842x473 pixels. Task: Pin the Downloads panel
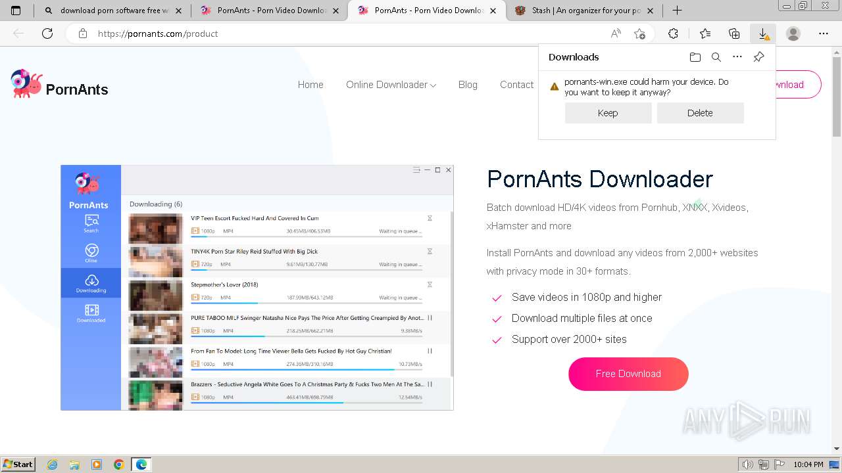click(758, 57)
